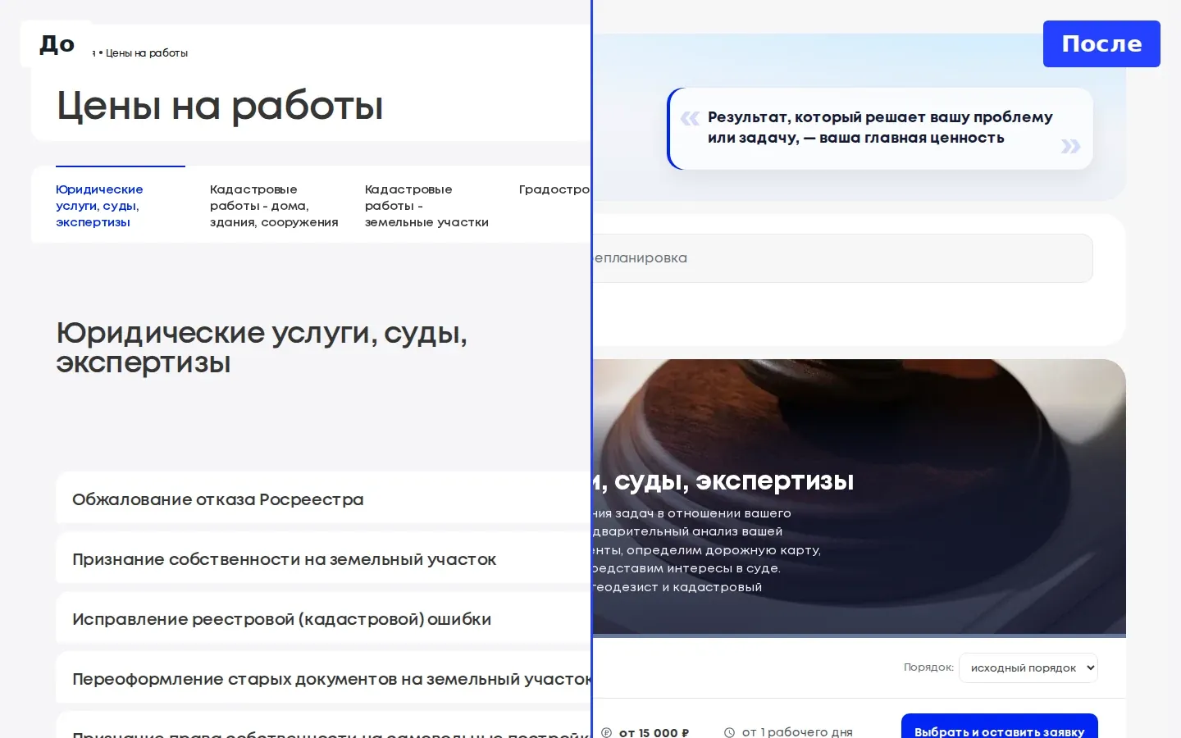Click «Цены на работы» breadcrumb link

[147, 53]
